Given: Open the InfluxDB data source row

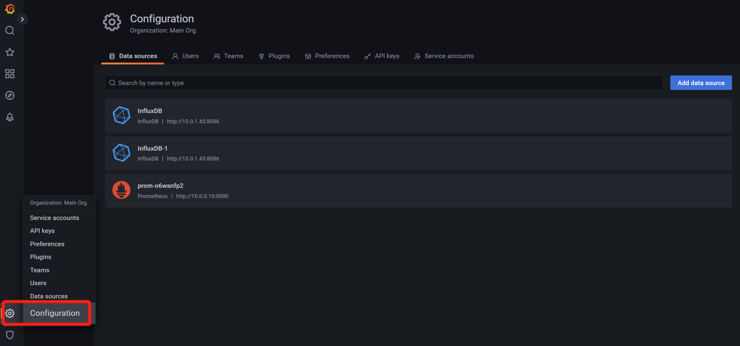Looking at the screenshot, I should tap(418, 116).
